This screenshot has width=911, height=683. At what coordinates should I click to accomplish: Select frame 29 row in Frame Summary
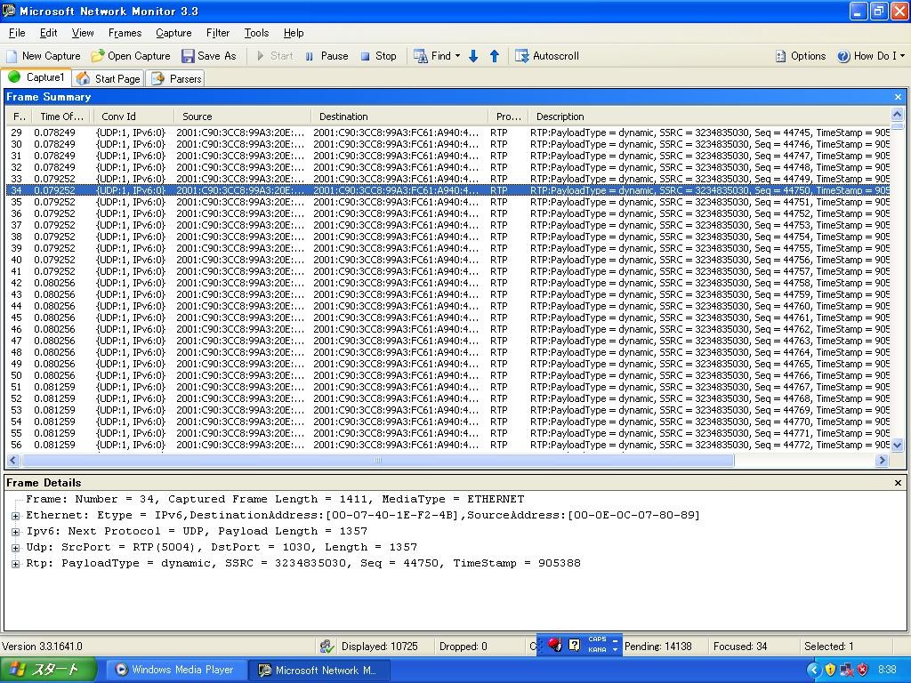(x=447, y=133)
